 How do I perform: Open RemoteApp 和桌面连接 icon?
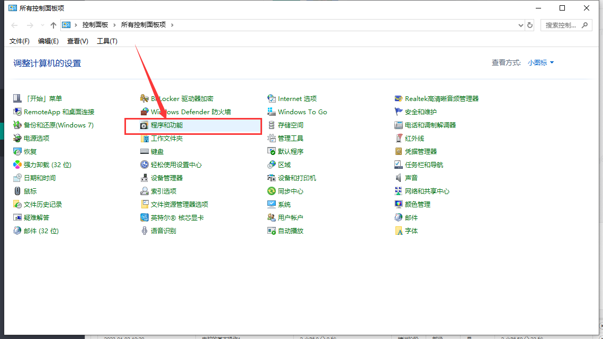(x=17, y=112)
